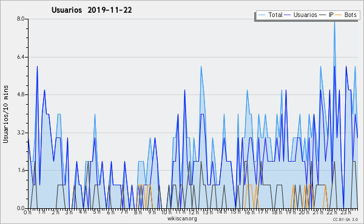This screenshot has height=224, width=364.
Task: Click the '18 h' x-axis label
Action: pyautogui.click(x=277, y=212)
